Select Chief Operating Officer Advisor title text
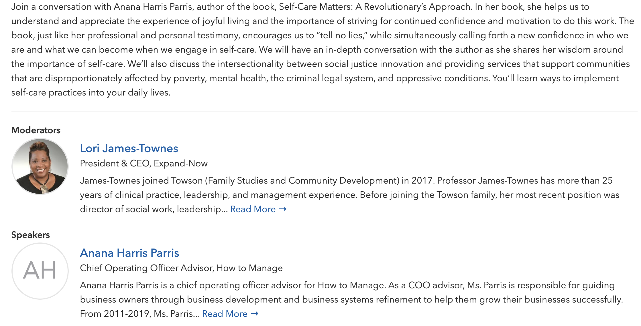Screen dimensions: 641x326 coord(181,268)
